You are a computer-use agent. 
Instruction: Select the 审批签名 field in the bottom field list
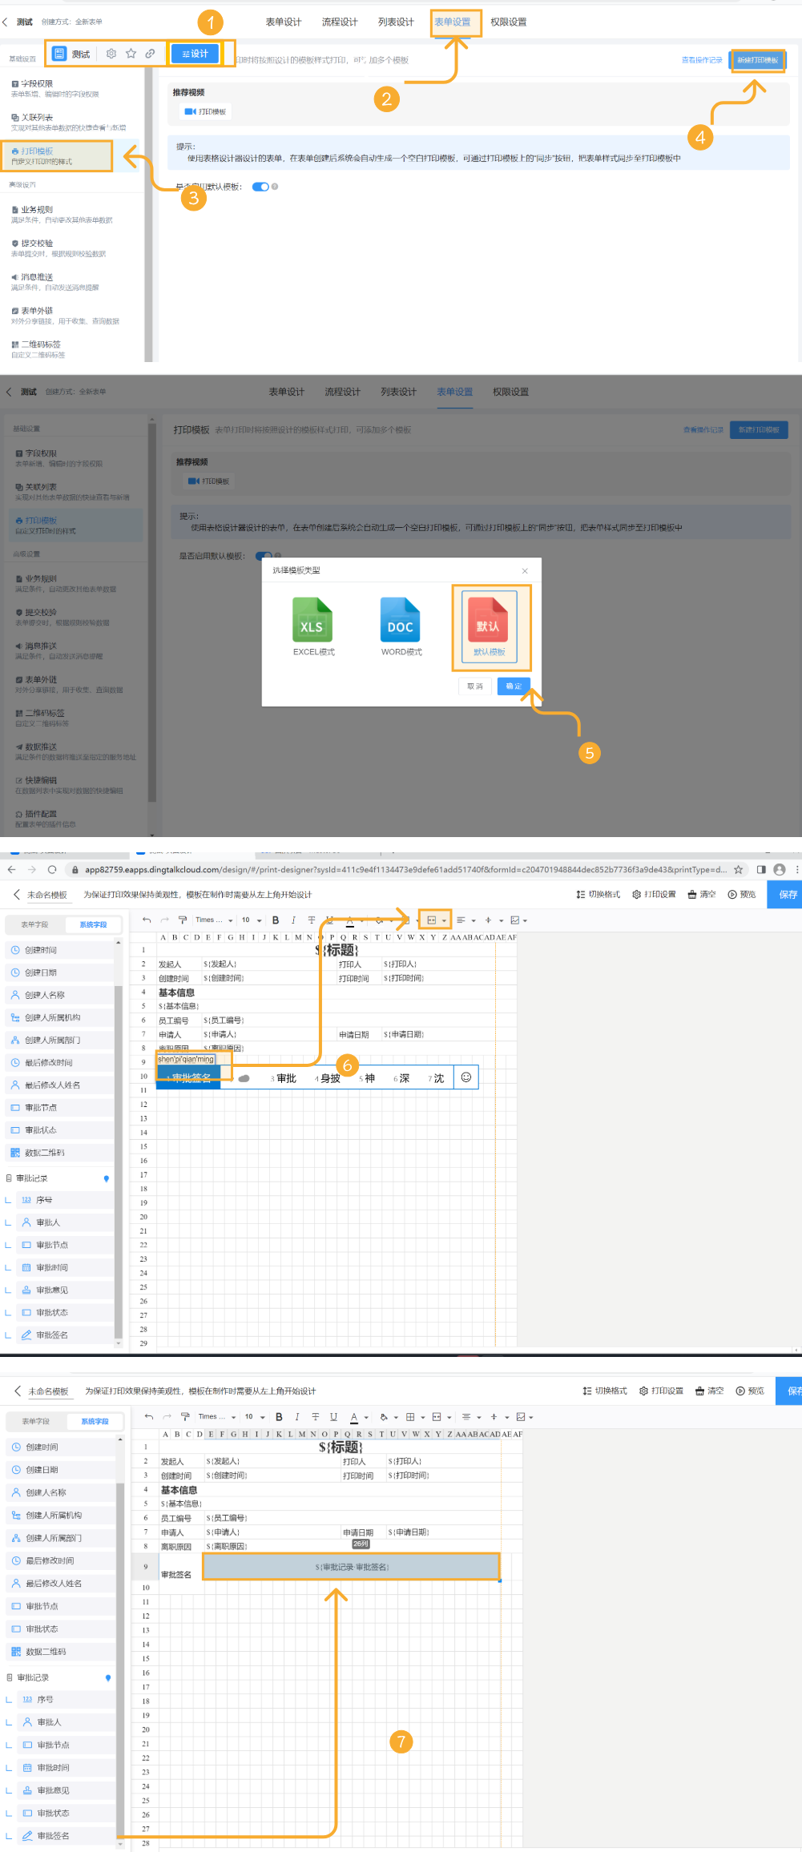pyautogui.click(x=53, y=1835)
